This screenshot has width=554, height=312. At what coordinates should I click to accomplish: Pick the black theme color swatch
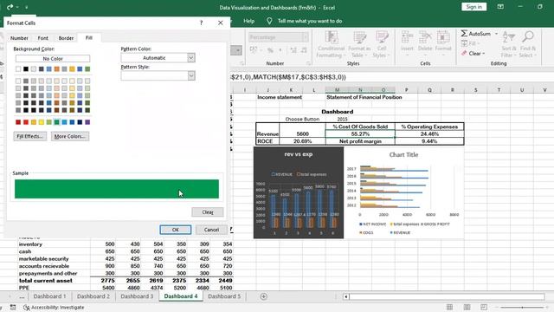tap(26, 69)
